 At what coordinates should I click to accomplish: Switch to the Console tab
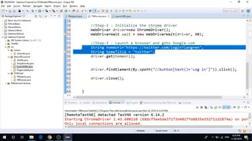point(116,103)
